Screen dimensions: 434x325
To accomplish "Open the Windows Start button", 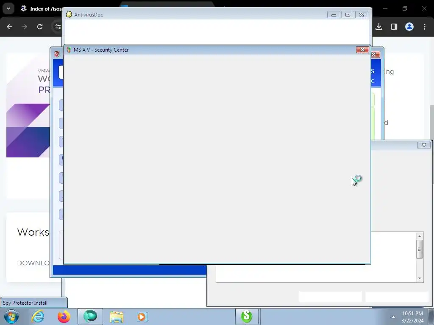I will 11,317.
